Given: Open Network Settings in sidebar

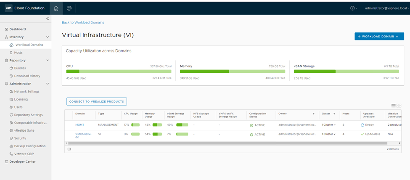Looking at the screenshot, I should click(26, 92).
